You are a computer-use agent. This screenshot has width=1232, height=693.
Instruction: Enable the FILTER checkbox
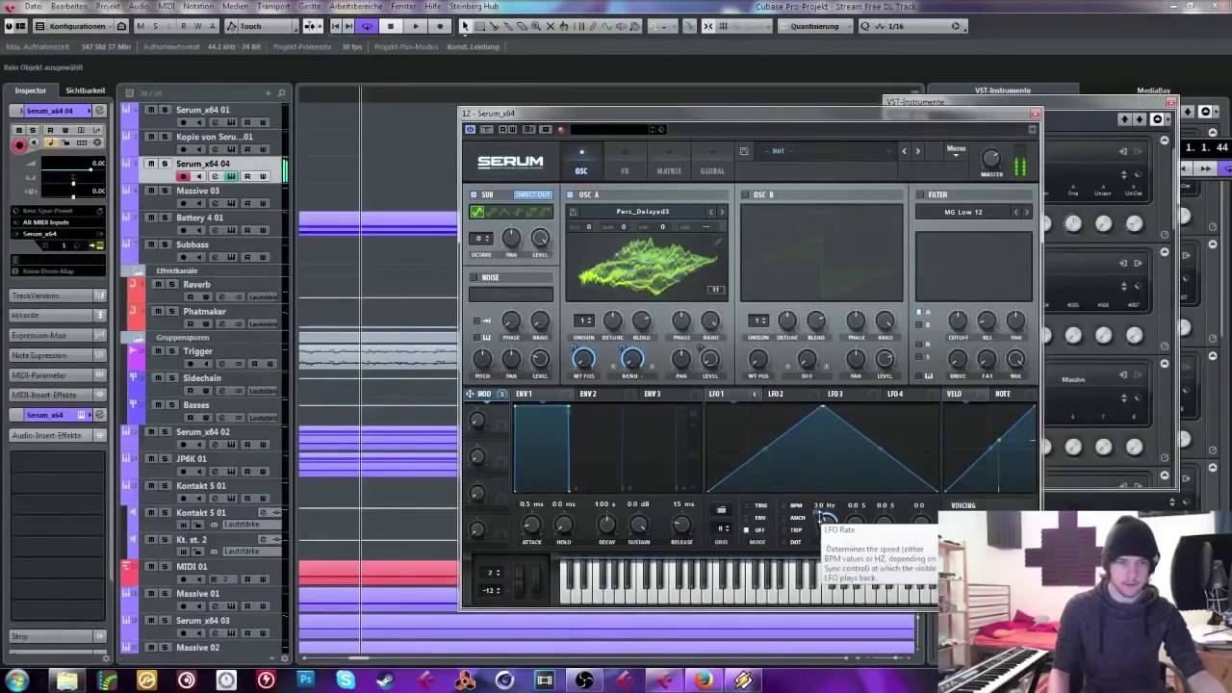coord(920,194)
